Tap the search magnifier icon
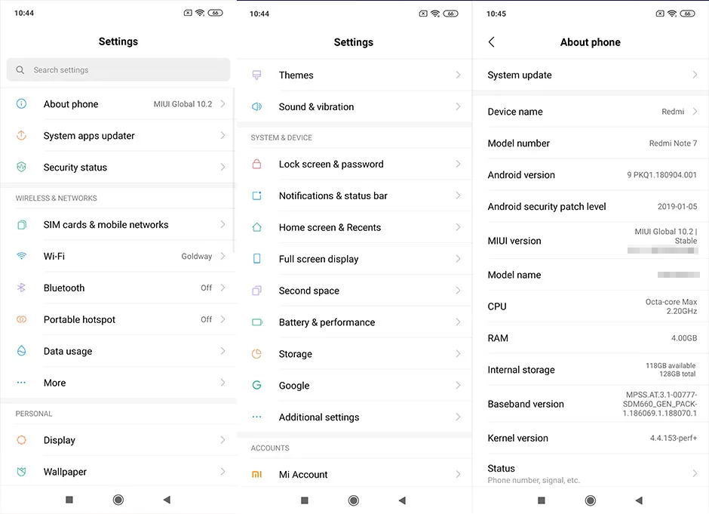 20,69
